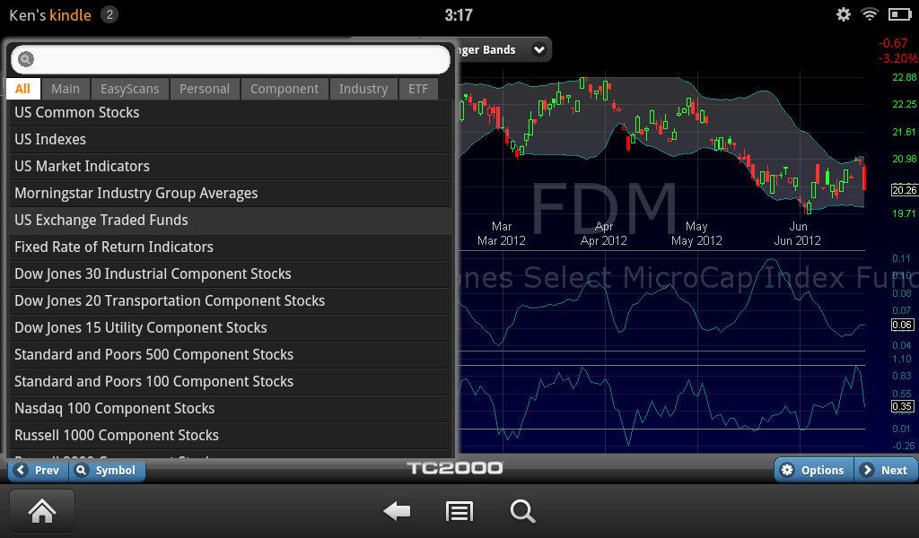This screenshot has width=919, height=538.
Task: Tap the Next button
Action: point(885,469)
